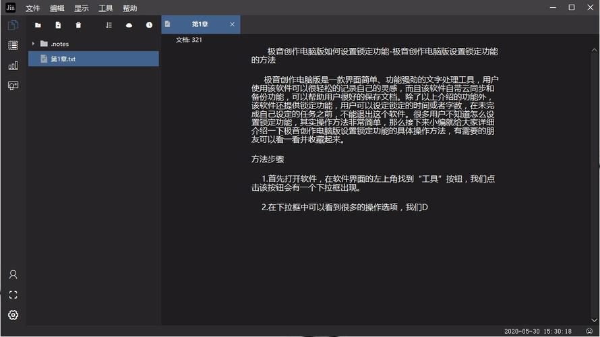600x337 pixels.
Task: Open the presentation board sidebar icon
Action: click(13, 86)
